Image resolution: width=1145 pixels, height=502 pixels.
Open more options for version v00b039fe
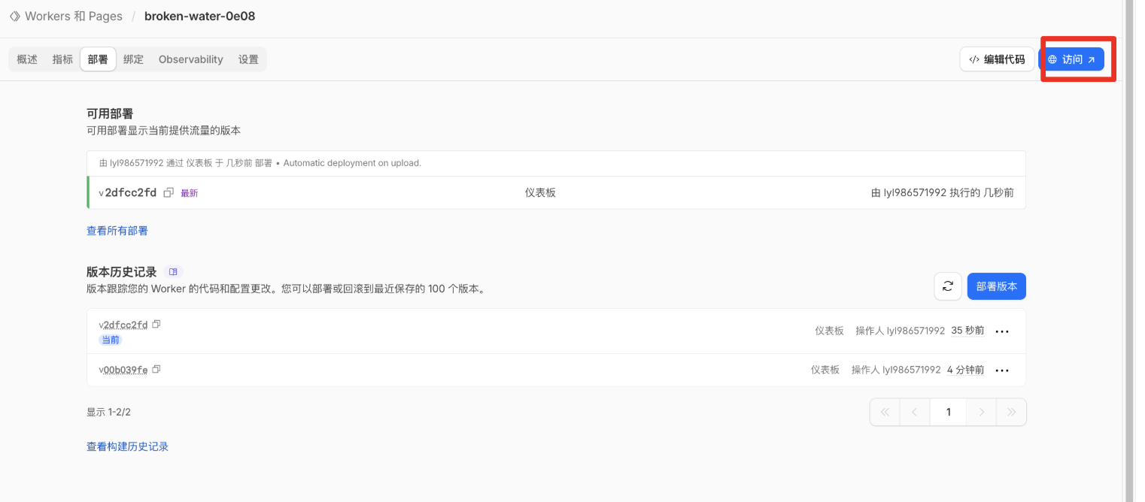pyautogui.click(x=1001, y=370)
